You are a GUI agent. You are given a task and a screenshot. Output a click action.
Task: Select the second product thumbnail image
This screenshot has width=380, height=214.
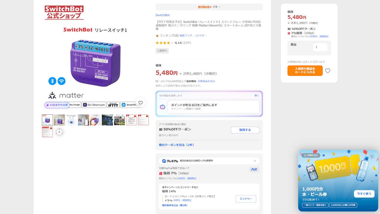point(59,120)
